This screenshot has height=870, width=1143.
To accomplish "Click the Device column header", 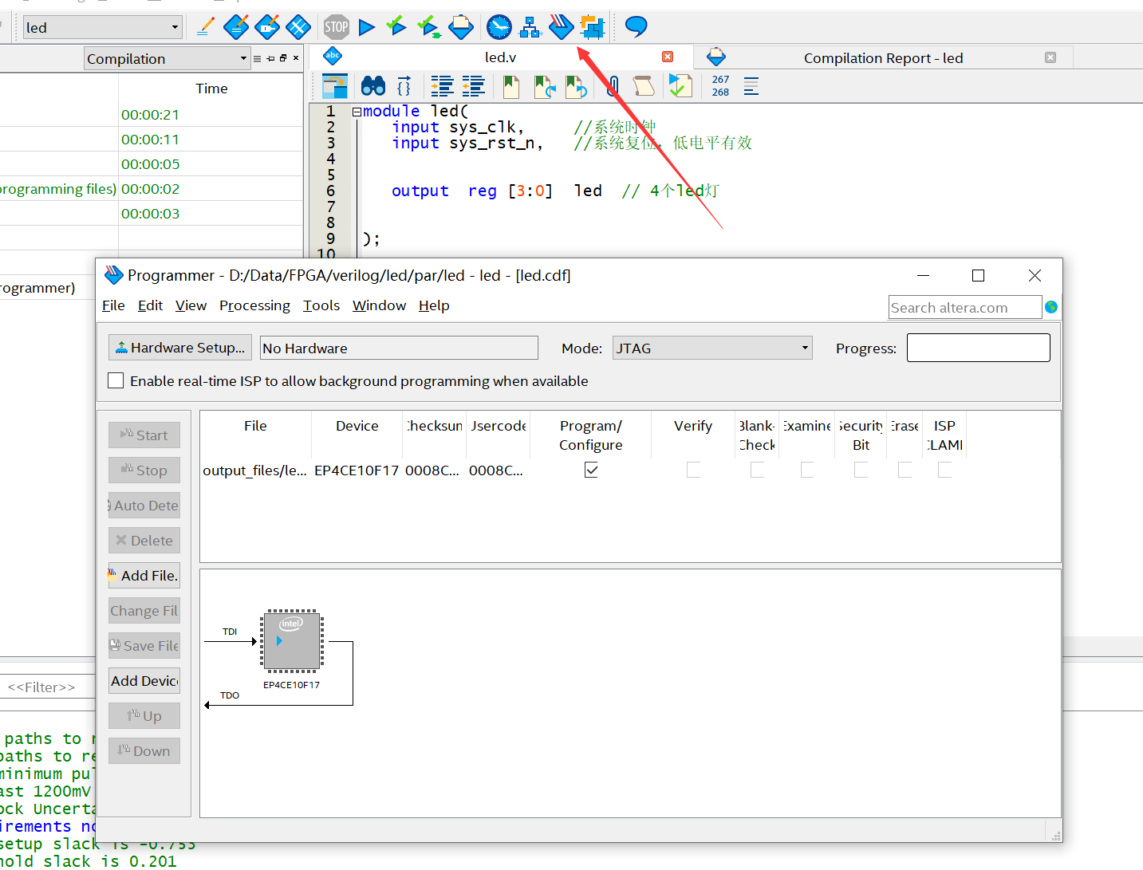I will click(x=357, y=426).
